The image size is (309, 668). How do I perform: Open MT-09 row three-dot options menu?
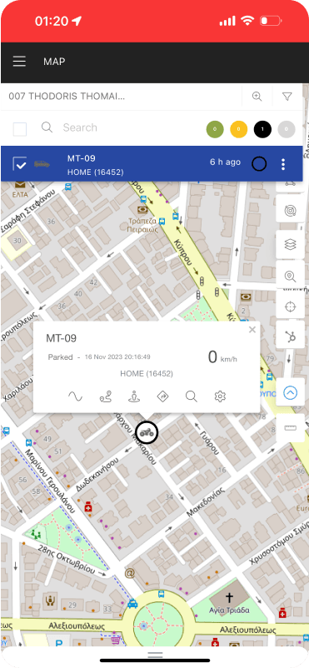[x=283, y=164]
